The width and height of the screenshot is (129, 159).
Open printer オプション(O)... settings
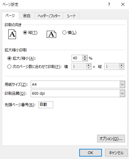tap(111, 139)
